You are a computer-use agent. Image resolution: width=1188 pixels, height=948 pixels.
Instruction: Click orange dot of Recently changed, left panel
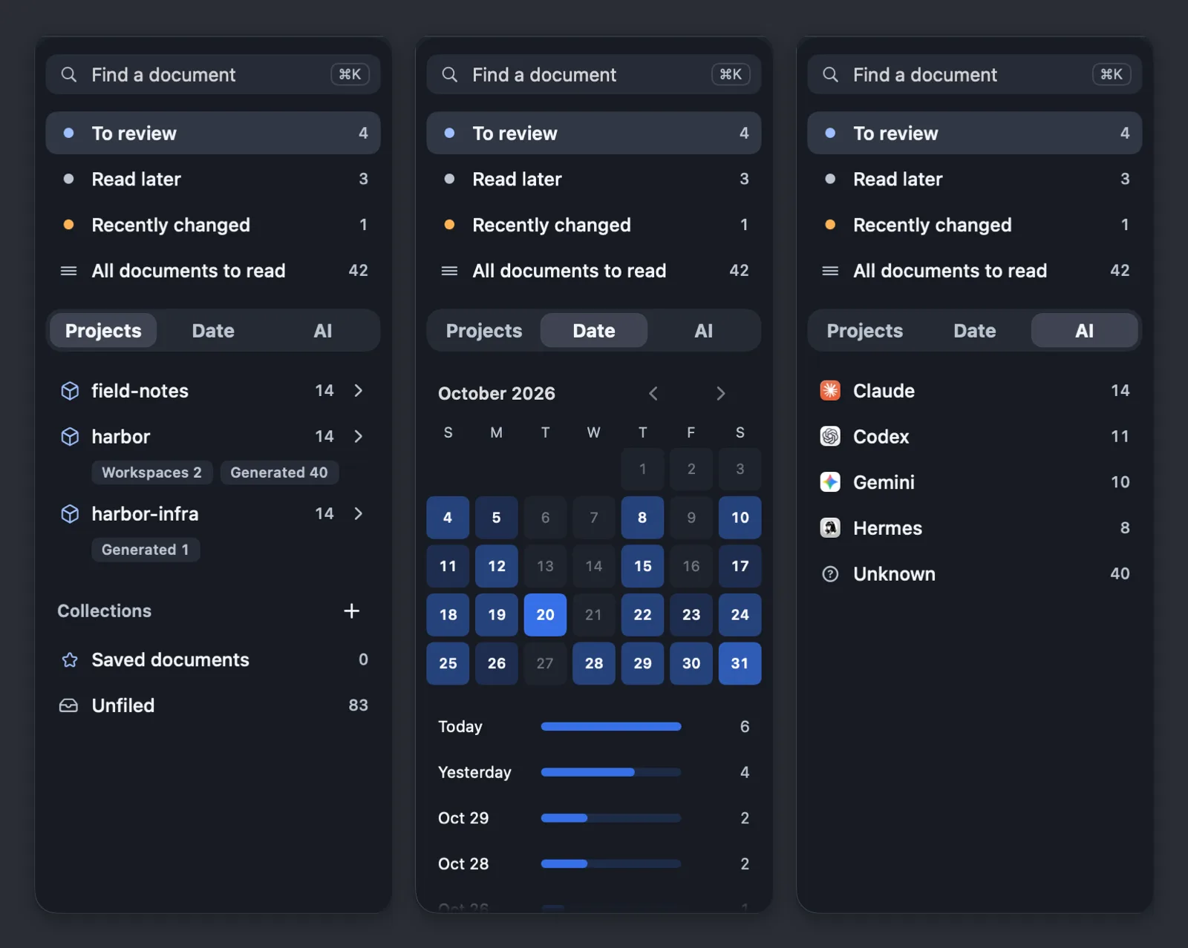point(68,224)
